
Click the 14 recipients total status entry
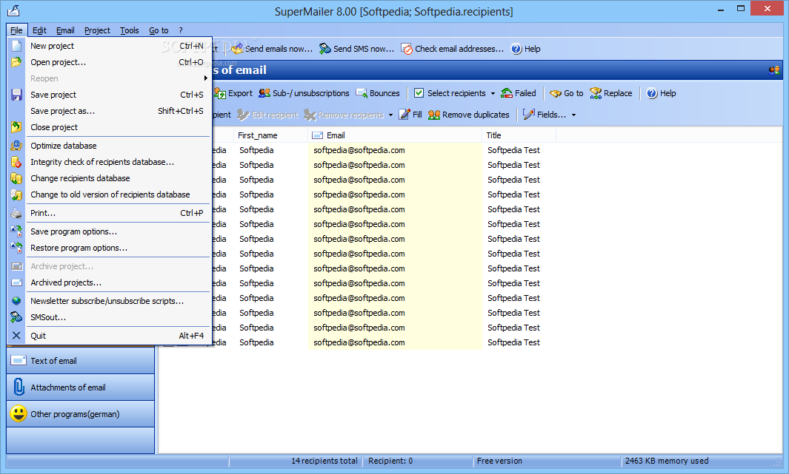click(x=324, y=461)
